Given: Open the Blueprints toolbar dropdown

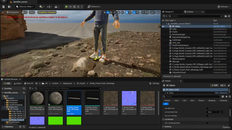Looking at the screenshot, I should click(49, 6).
